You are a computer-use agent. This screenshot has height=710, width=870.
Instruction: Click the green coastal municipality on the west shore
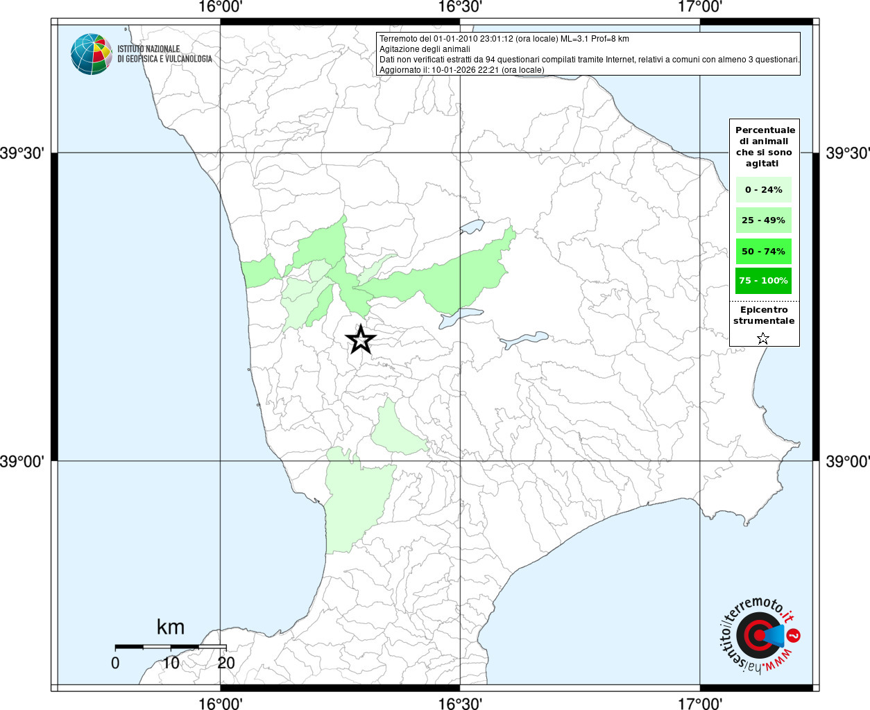(x=259, y=270)
